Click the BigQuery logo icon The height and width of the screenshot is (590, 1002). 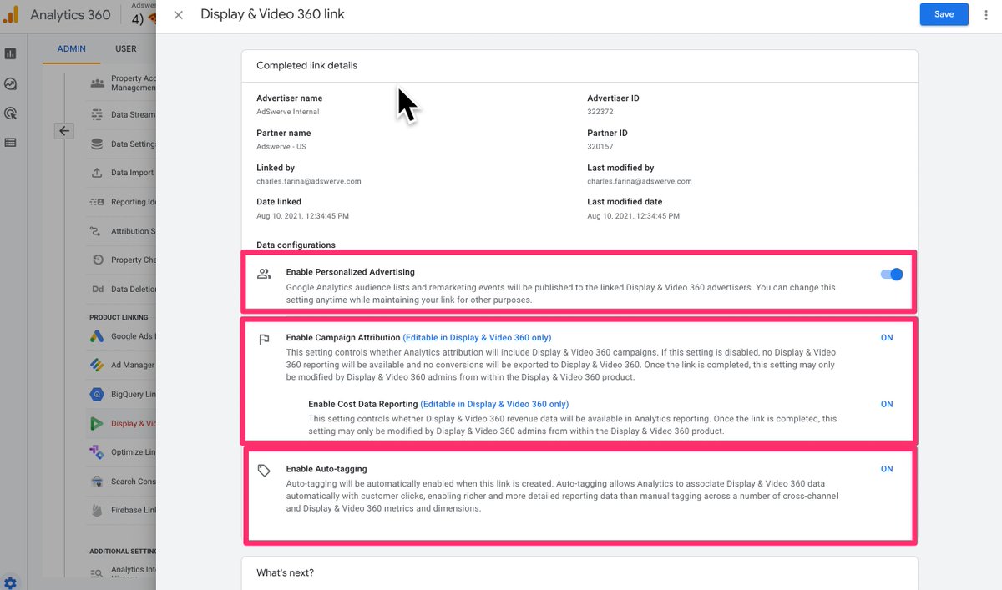(x=97, y=394)
